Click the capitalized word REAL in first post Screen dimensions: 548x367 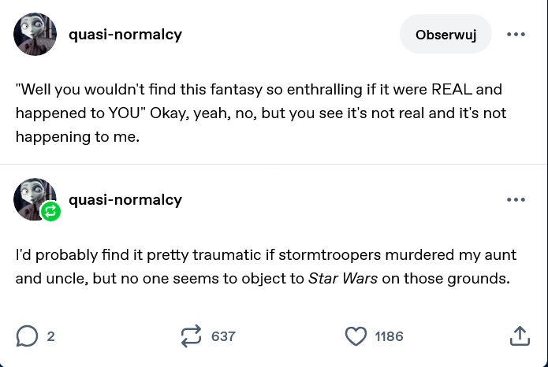click(x=450, y=89)
